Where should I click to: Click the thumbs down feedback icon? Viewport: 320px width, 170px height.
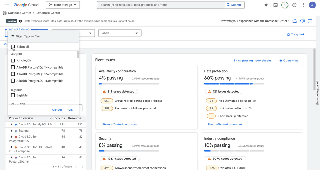tap(302, 21)
